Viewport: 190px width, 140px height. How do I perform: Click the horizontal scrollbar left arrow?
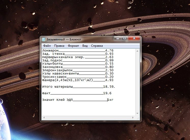point(43,118)
